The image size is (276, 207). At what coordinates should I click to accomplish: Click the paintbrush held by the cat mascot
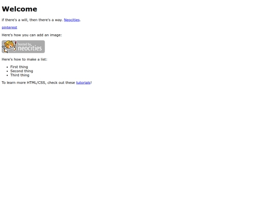click(x=15, y=45)
